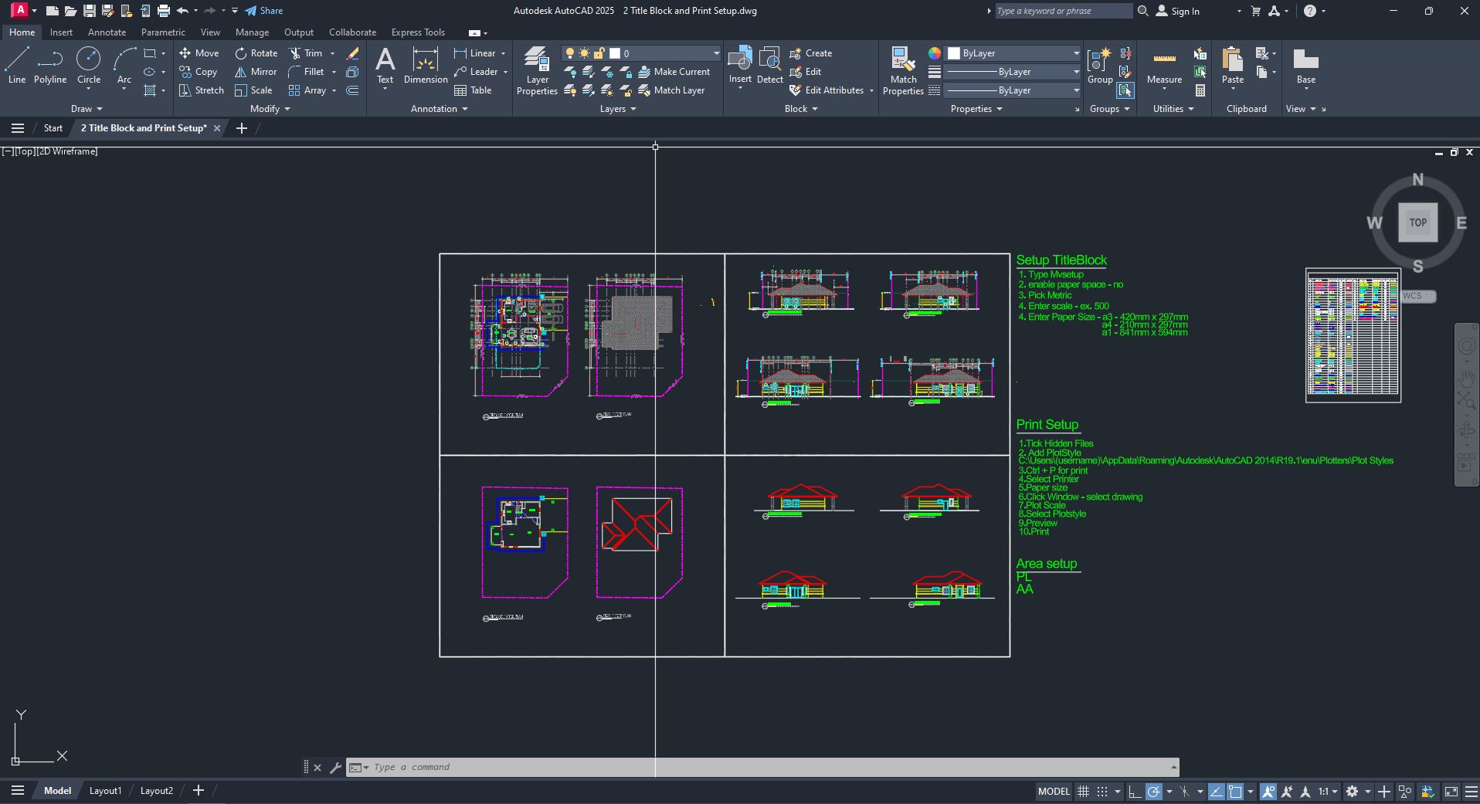This screenshot has width=1480, height=804.
Task: Toggle grid display in the status bar
Action: pyautogui.click(x=1082, y=792)
